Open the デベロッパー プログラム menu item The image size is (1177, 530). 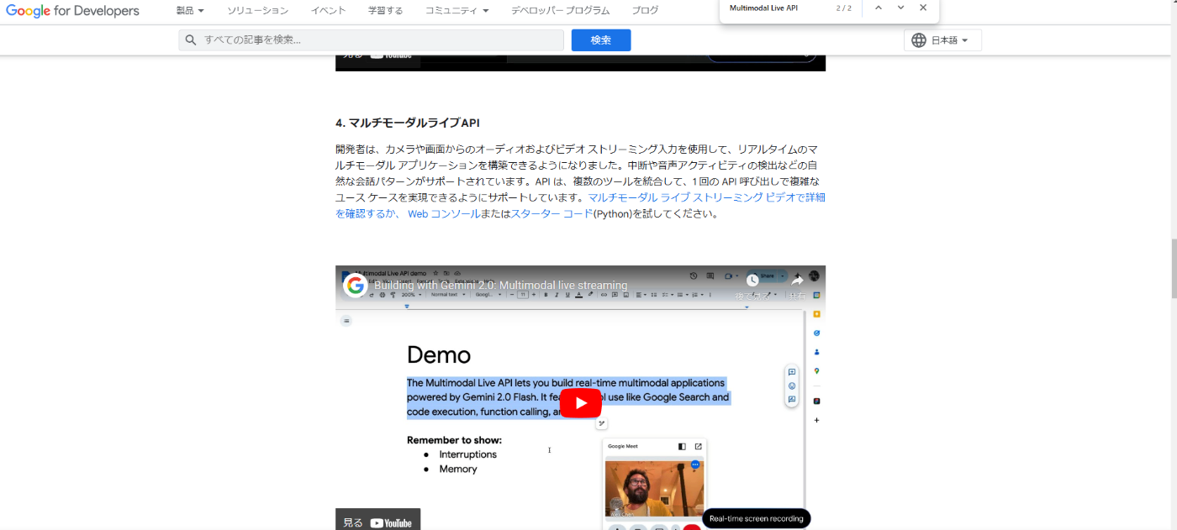[561, 11]
